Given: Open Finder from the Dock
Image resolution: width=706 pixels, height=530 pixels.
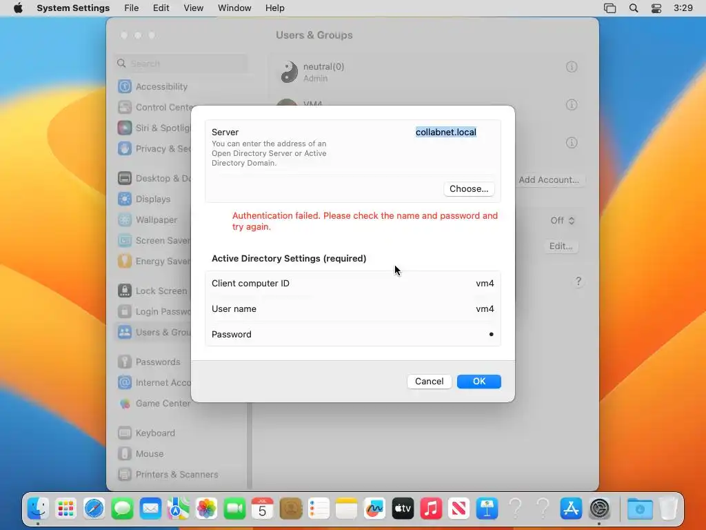Looking at the screenshot, I should (x=38, y=509).
